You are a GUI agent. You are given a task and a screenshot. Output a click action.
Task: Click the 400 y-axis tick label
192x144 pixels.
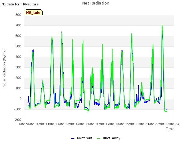[18, 57]
